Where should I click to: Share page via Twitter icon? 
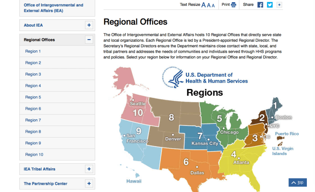[x=270, y=5]
